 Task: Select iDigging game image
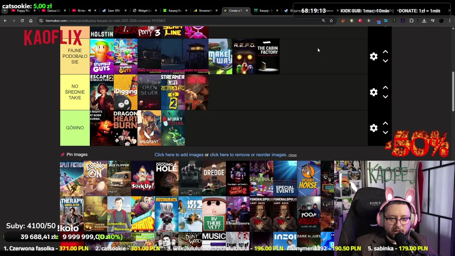(x=125, y=92)
